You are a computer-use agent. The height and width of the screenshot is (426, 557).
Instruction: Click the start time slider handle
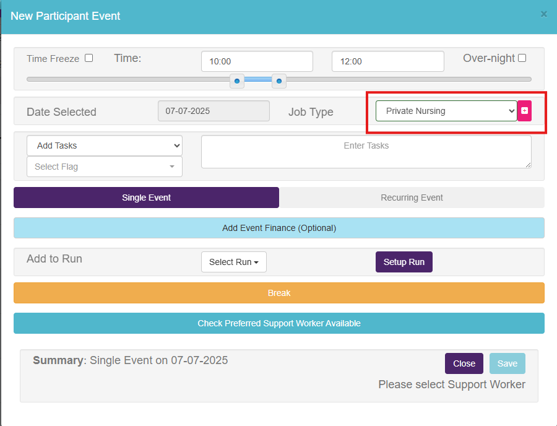[x=237, y=81]
